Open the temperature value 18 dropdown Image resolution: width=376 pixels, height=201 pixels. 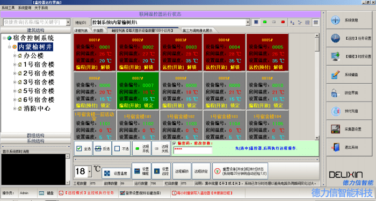pos(90,171)
